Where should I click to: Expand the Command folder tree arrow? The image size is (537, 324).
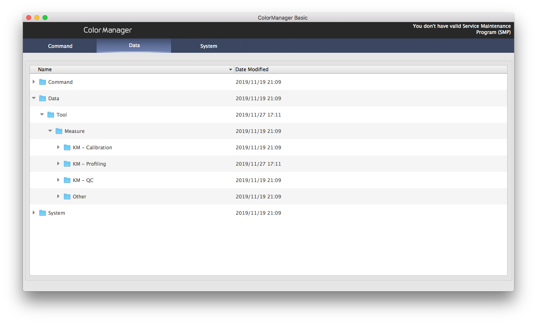[x=34, y=82]
